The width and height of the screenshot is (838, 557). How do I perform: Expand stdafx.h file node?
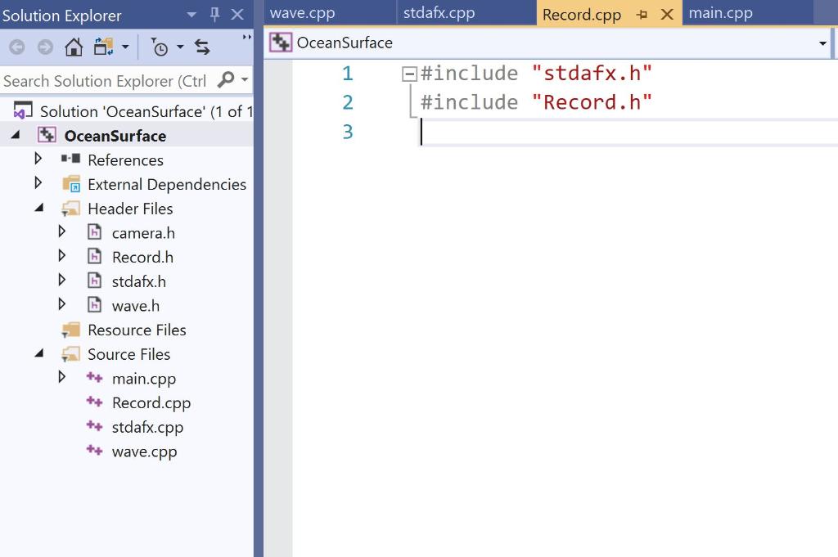click(x=62, y=280)
